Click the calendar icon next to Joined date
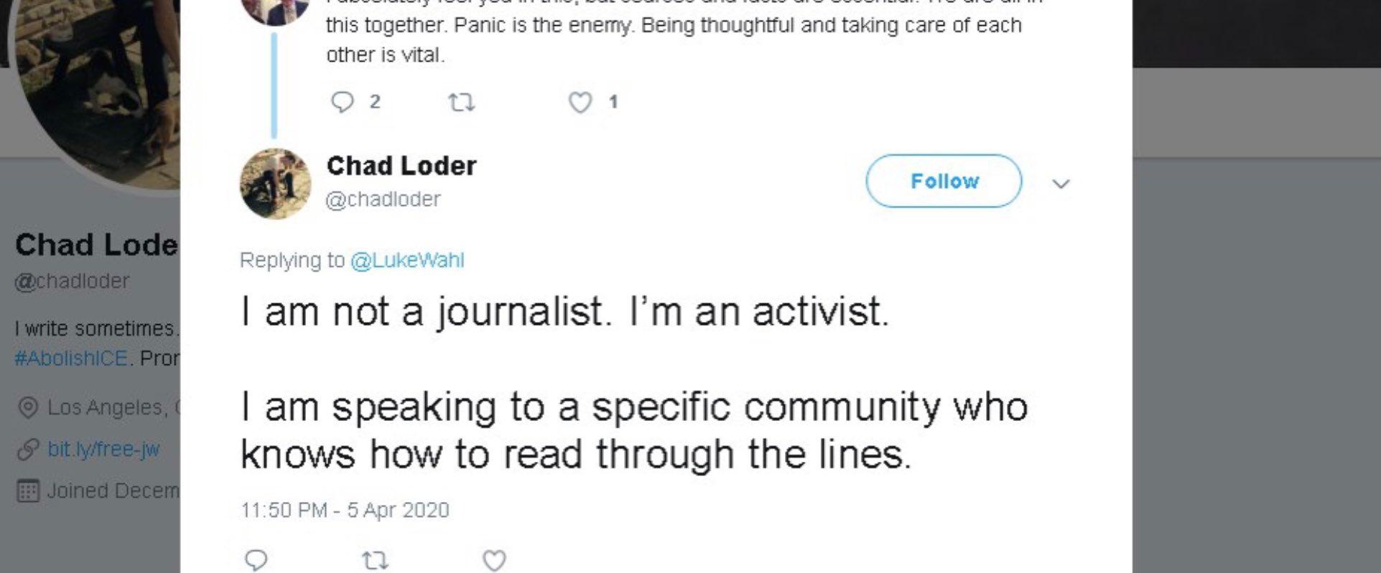This screenshot has width=1381, height=573. pyautogui.click(x=28, y=491)
